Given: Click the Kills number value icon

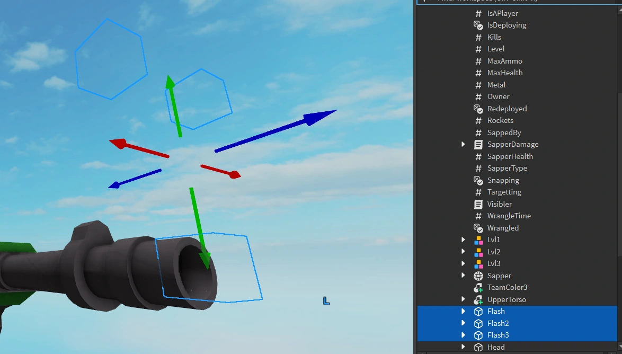Looking at the screenshot, I should pyautogui.click(x=478, y=37).
